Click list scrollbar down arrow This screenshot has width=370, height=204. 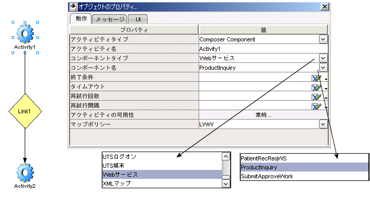(226, 184)
